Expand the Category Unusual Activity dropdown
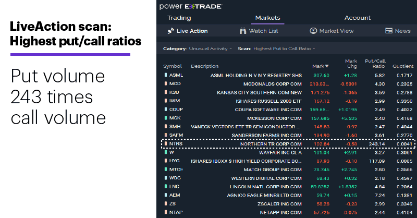The width and height of the screenshot is (417, 218). coord(211,49)
